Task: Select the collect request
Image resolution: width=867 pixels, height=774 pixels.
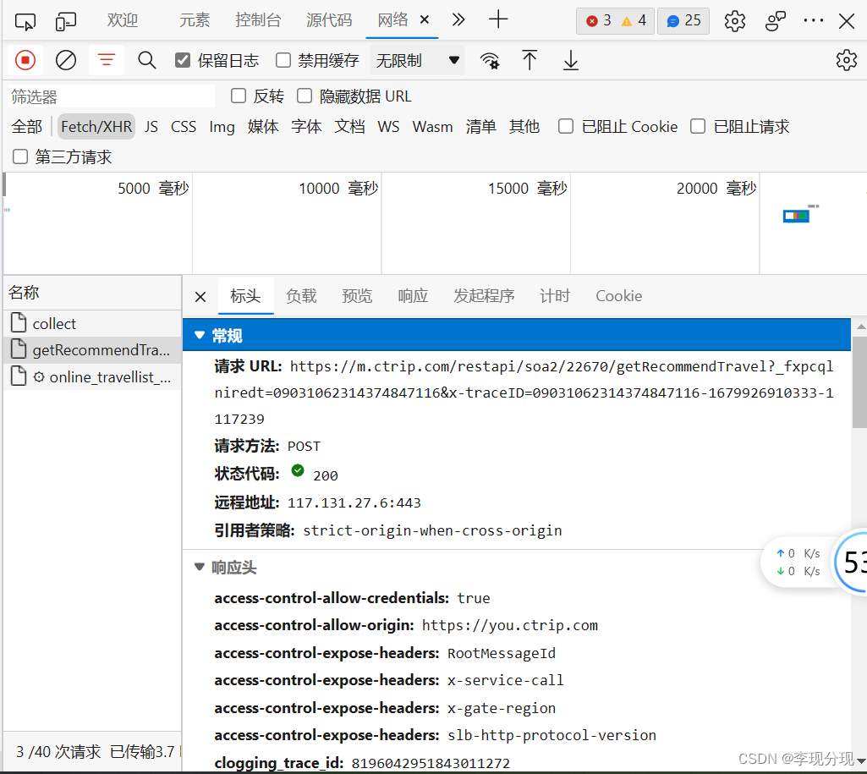Action: coord(92,323)
